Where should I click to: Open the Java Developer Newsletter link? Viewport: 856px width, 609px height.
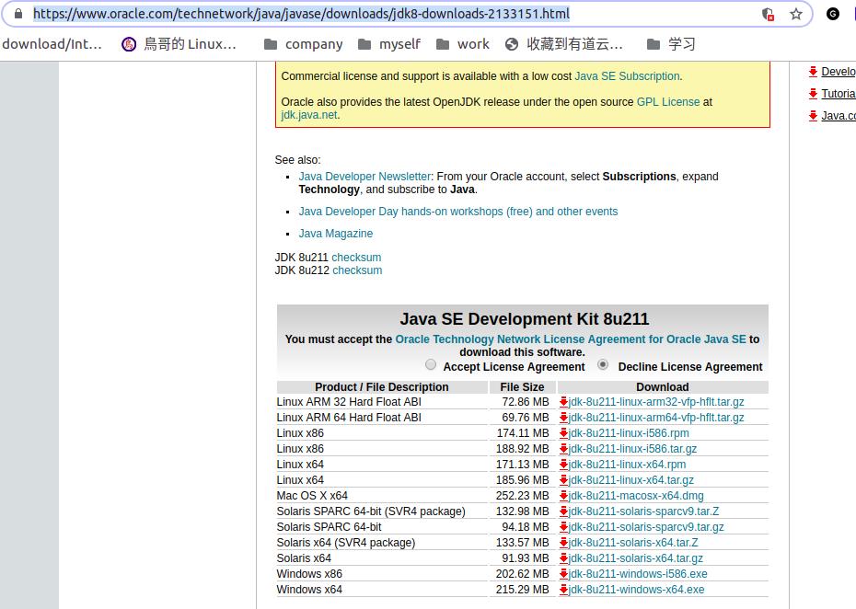coord(364,177)
